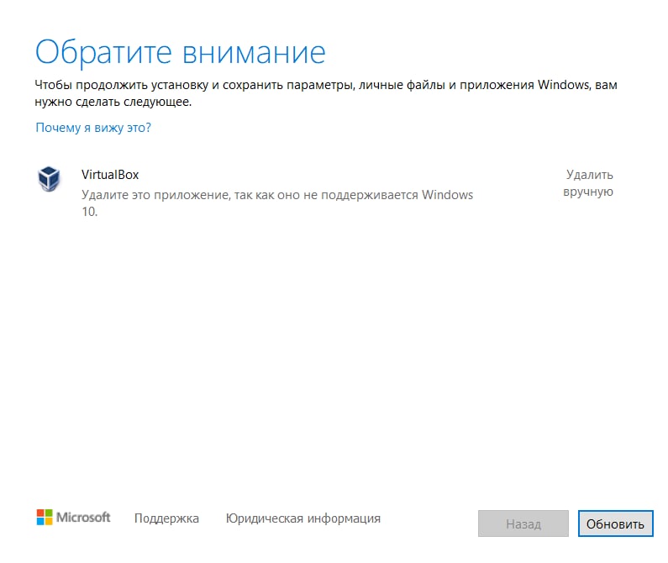
Task: Click the instruction paragraph starting 'Чтобы продолжить'
Action: tap(326, 93)
